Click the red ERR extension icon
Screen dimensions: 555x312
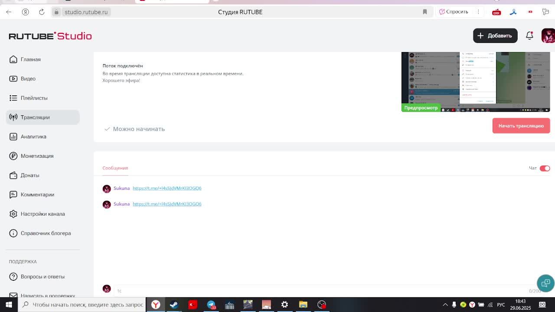pos(496,12)
